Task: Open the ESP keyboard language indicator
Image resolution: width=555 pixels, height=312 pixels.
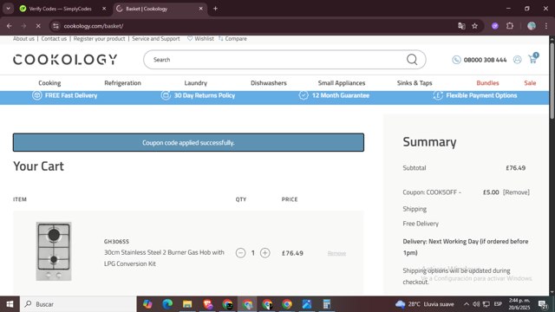Action: pos(498,304)
